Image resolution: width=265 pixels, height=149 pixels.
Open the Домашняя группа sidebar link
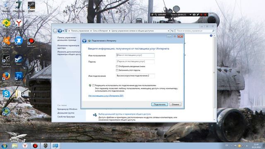pos(66,113)
